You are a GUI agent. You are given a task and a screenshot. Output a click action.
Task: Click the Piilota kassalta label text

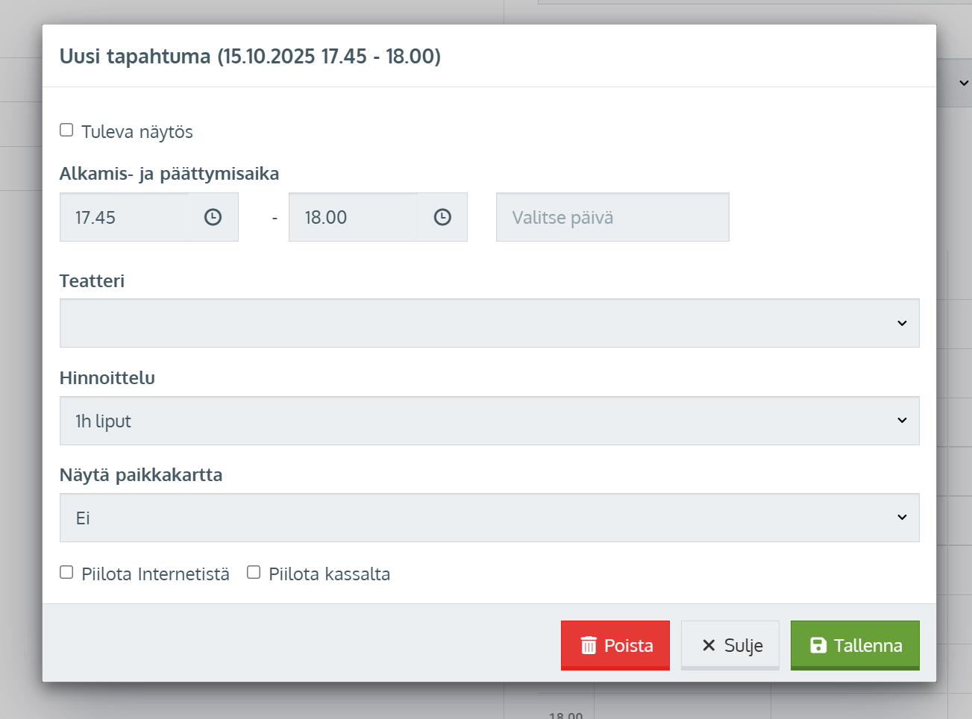[x=329, y=574]
